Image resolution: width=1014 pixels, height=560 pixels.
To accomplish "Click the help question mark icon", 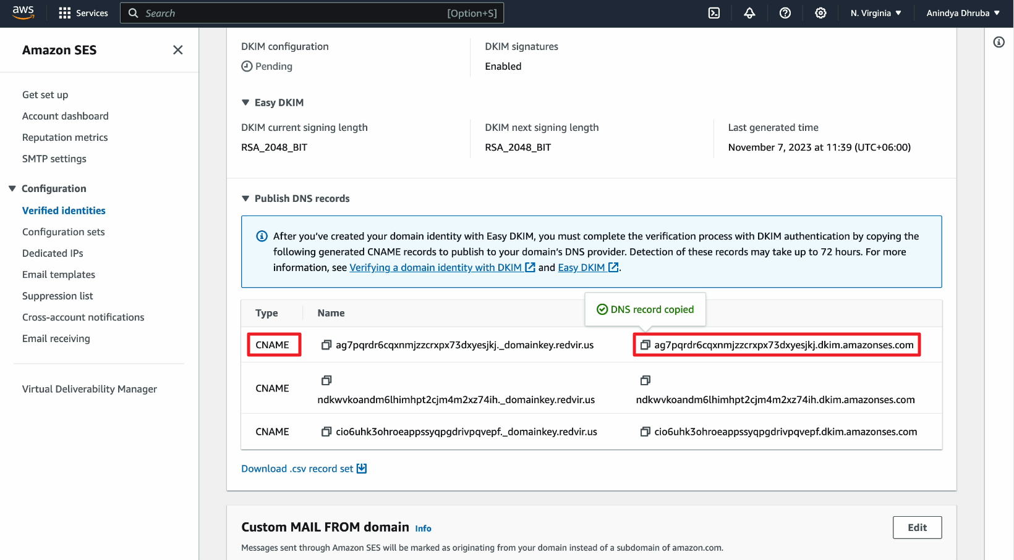I will pos(785,13).
